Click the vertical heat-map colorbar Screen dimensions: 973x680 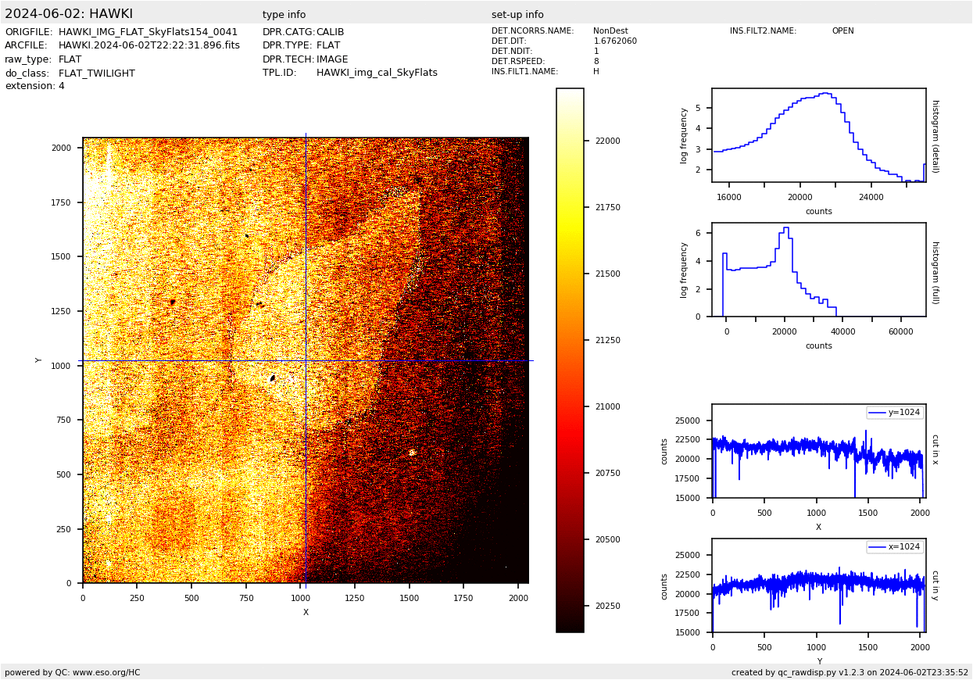click(570, 360)
